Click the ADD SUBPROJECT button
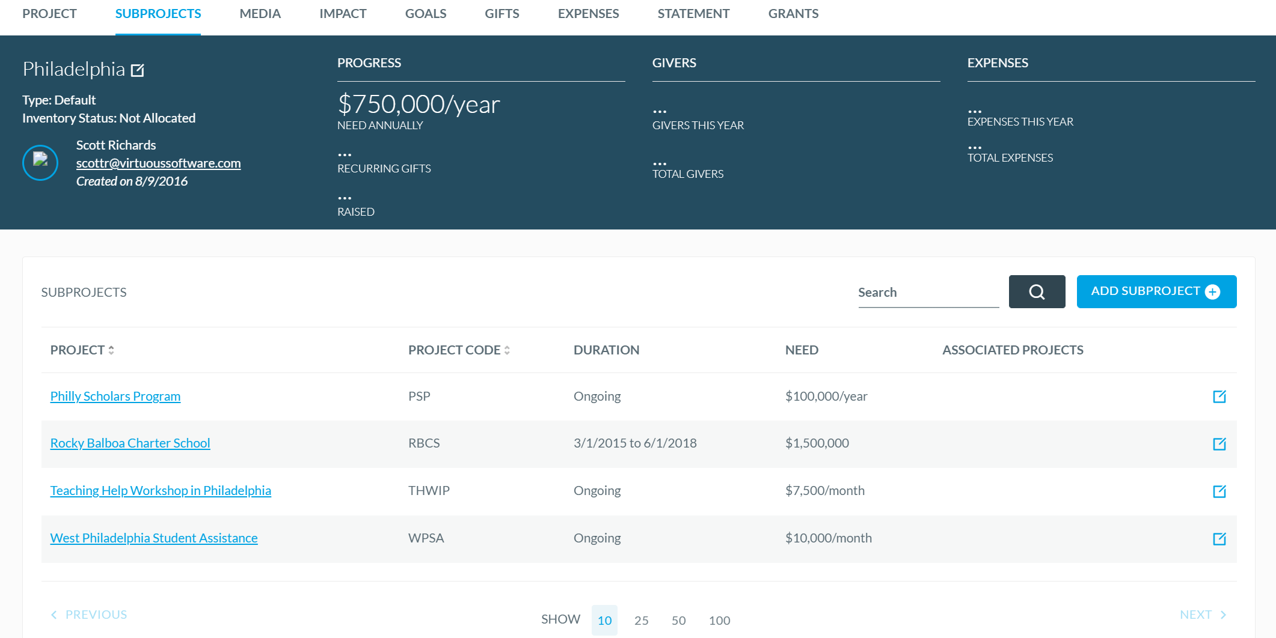The image size is (1276, 638). click(x=1156, y=292)
